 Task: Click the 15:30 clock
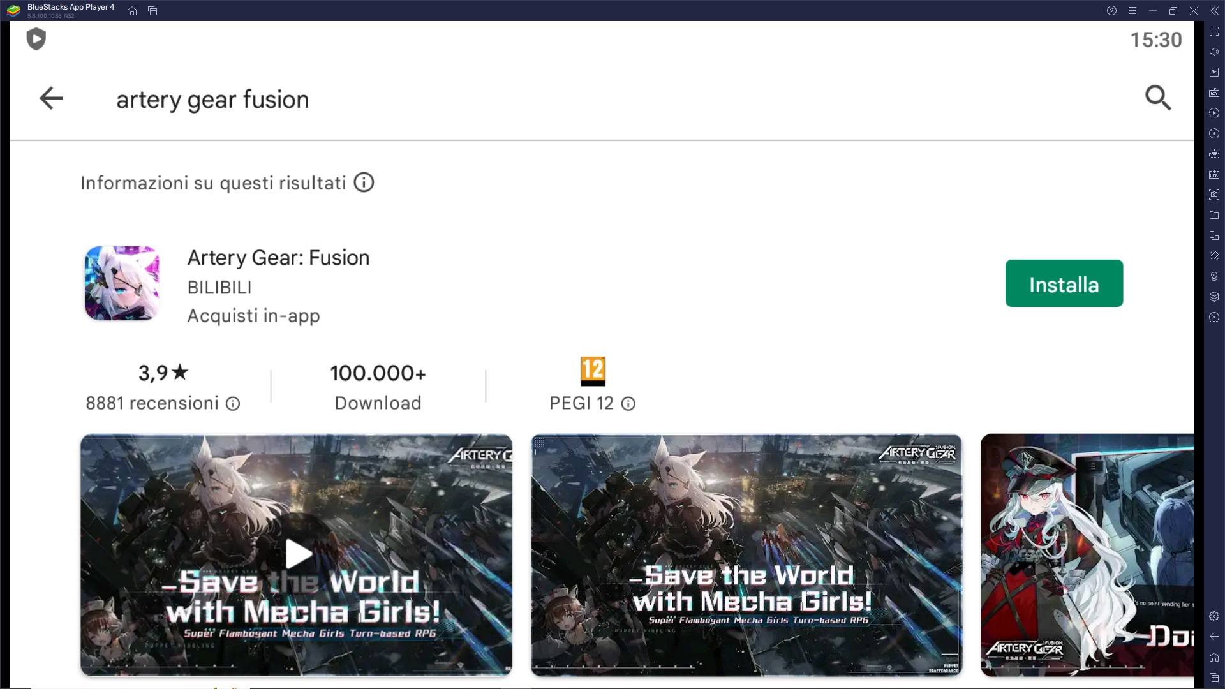[x=1156, y=40]
